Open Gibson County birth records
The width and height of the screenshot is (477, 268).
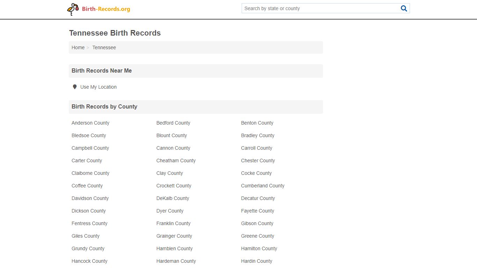click(x=257, y=223)
